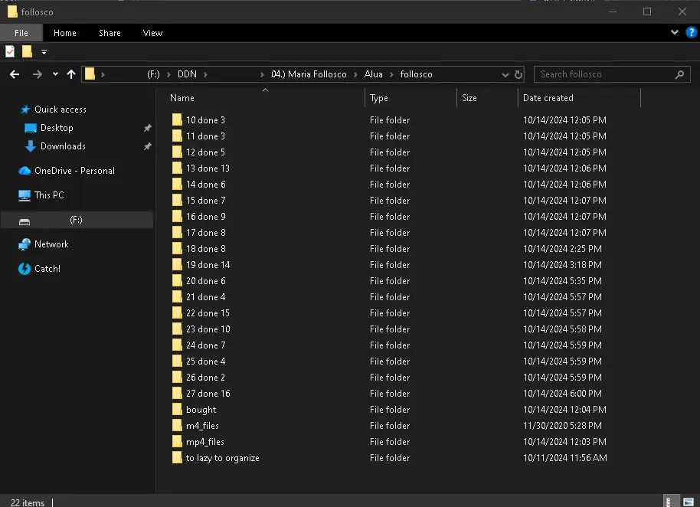Select the 'to lazy to organize' folder name

click(222, 458)
